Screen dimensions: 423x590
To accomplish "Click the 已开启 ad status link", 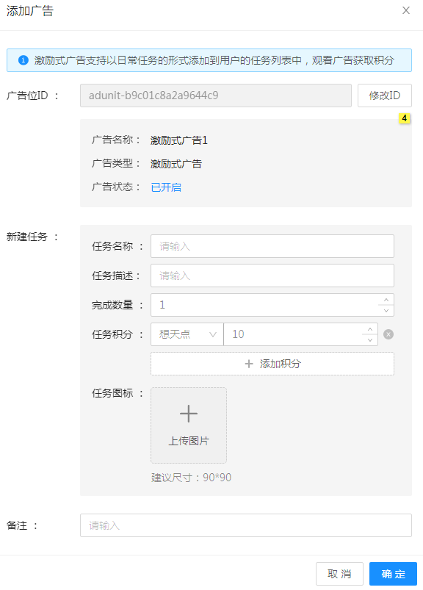I will [x=166, y=187].
